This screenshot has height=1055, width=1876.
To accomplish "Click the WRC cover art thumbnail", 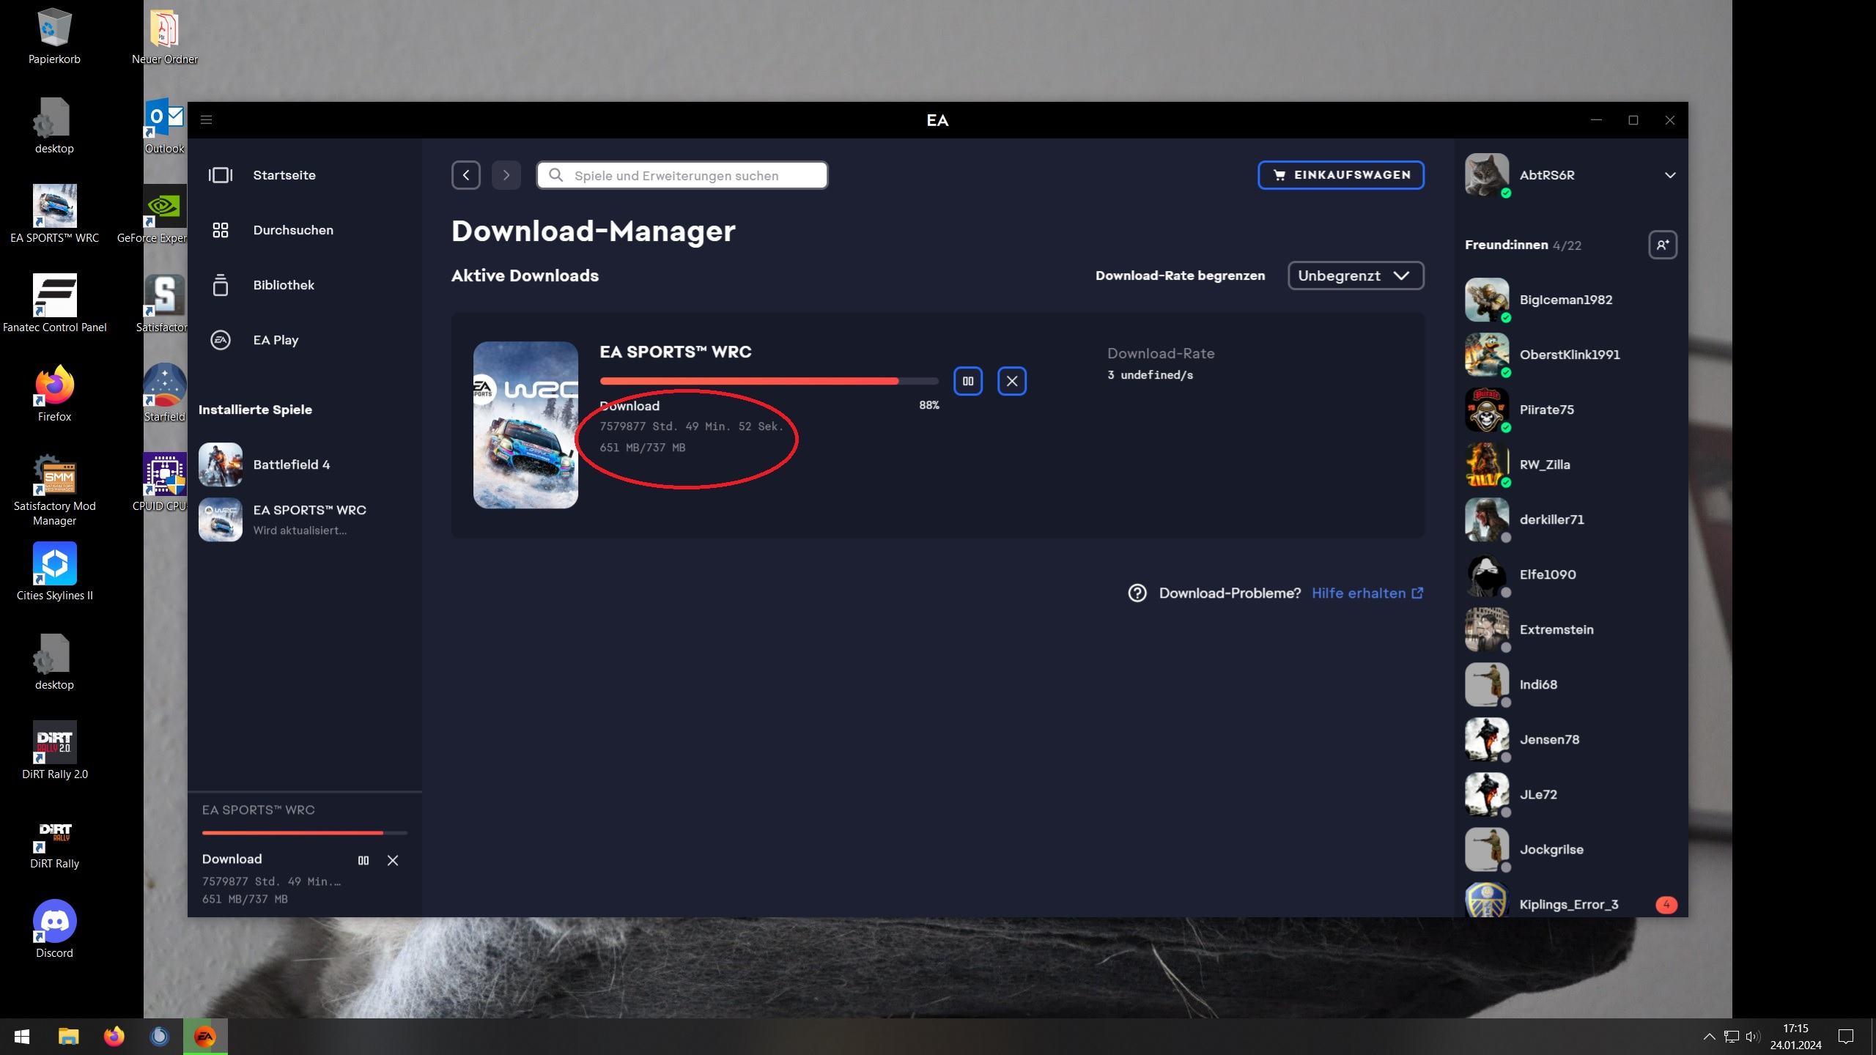I will pos(525,425).
